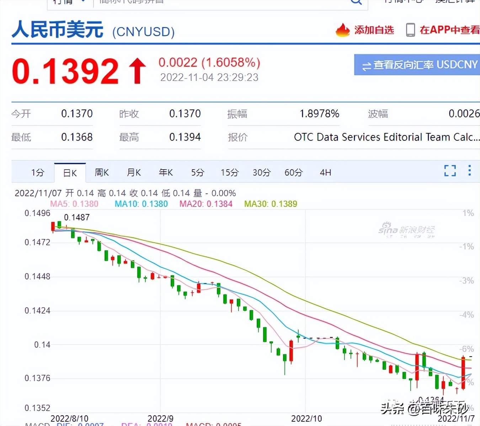Click the three-dot chart options icon

tap(470, 171)
